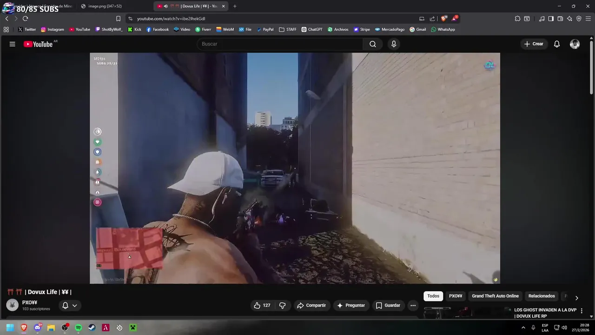Select the Grand Theft Auto Online chip
Screen dimensions: 595x335
(495, 296)
